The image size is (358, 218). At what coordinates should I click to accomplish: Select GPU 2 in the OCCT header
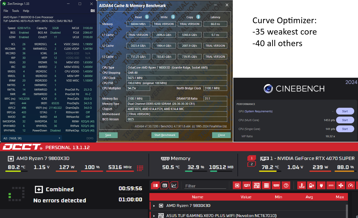pos(251,164)
